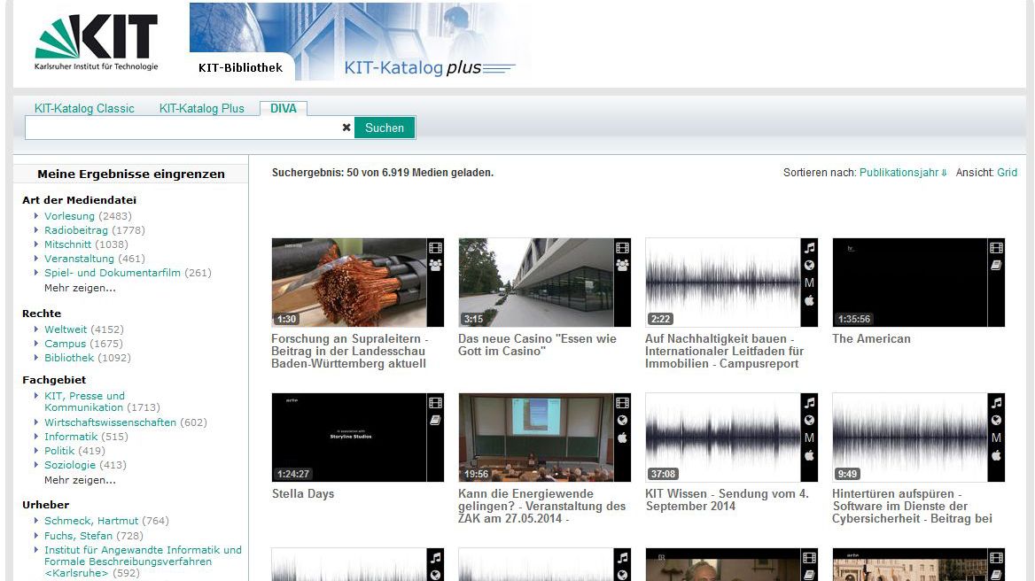Expand the arrow beside Politik
The image size is (1035, 581).
[36, 451]
